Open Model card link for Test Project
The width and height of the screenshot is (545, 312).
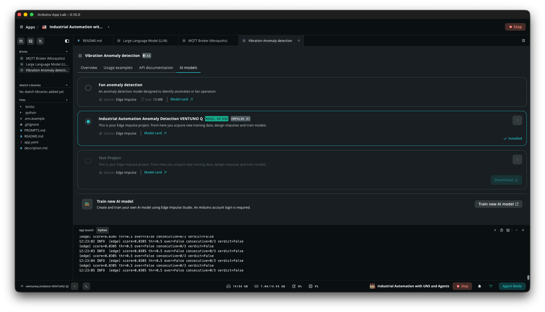(155, 172)
